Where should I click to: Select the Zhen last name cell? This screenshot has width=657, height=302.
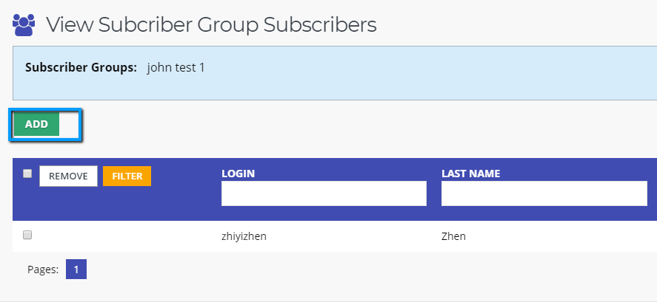pos(453,236)
